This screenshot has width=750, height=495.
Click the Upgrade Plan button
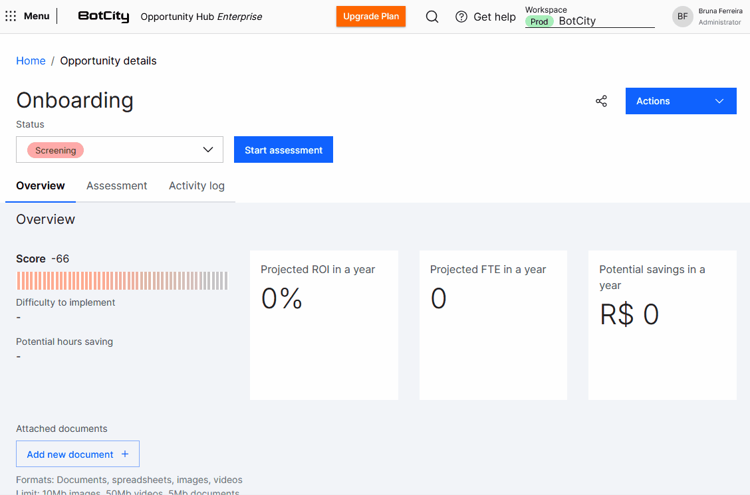point(371,17)
